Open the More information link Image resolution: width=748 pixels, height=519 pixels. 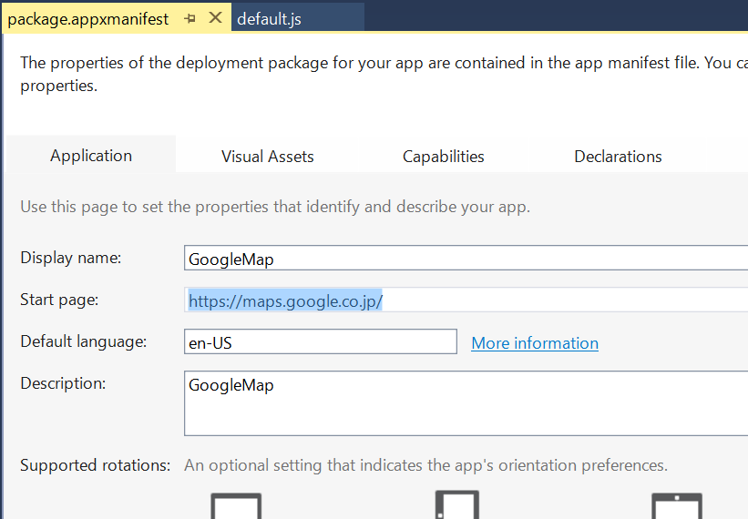535,343
